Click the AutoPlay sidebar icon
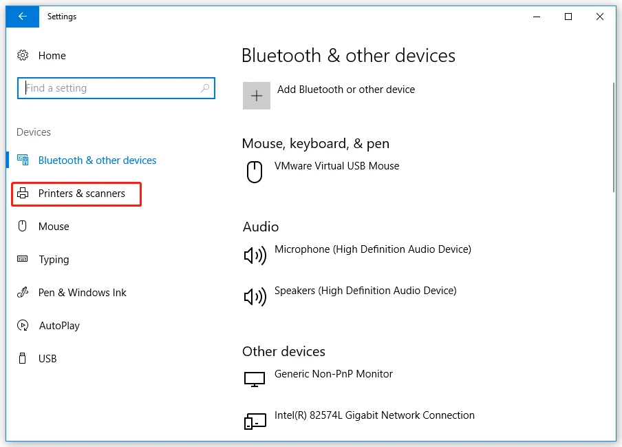Image resolution: width=622 pixels, height=447 pixels. (x=23, y=325)
